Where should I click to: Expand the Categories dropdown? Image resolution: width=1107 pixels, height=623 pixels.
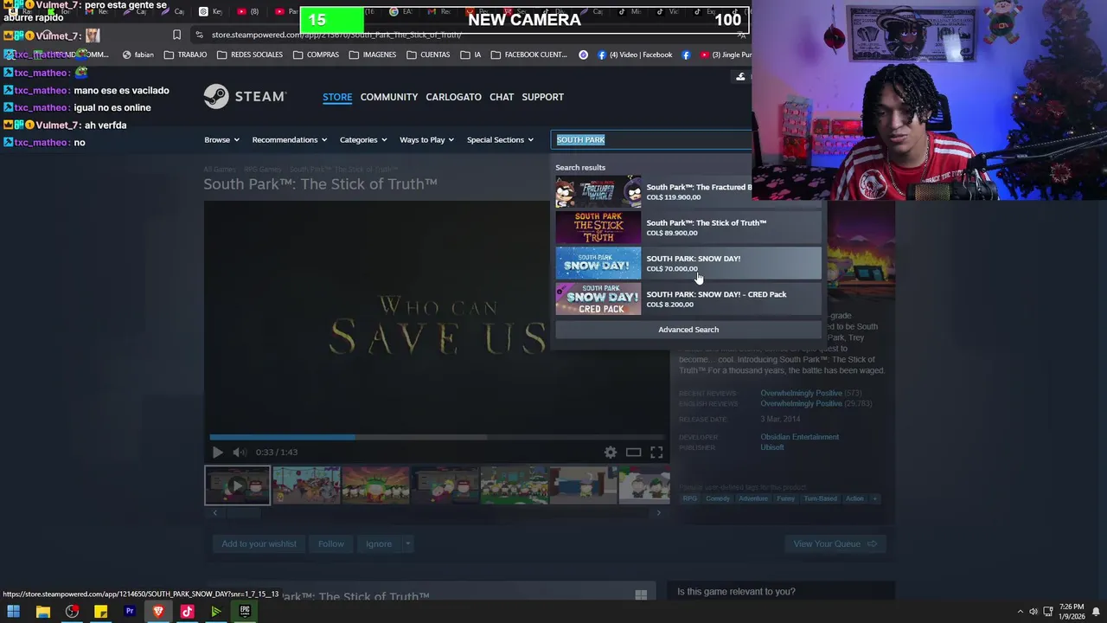362,139
